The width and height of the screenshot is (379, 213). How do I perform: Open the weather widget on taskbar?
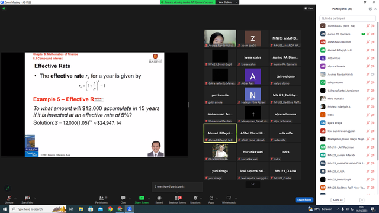coord(320,209)
